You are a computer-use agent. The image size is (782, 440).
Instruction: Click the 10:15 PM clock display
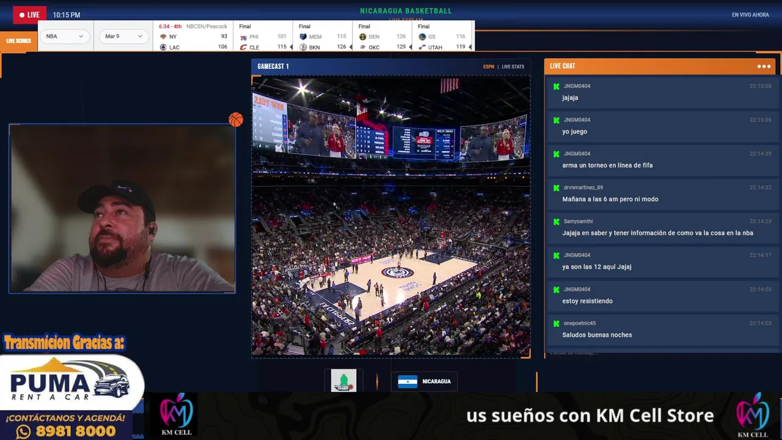67,15
